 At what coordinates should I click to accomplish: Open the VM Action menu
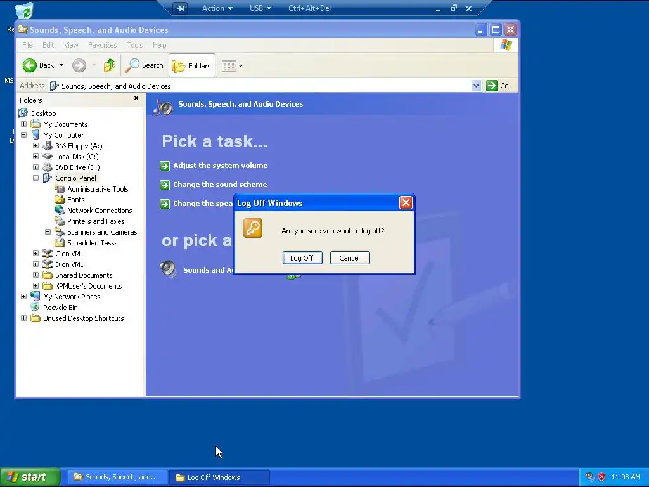217,8
